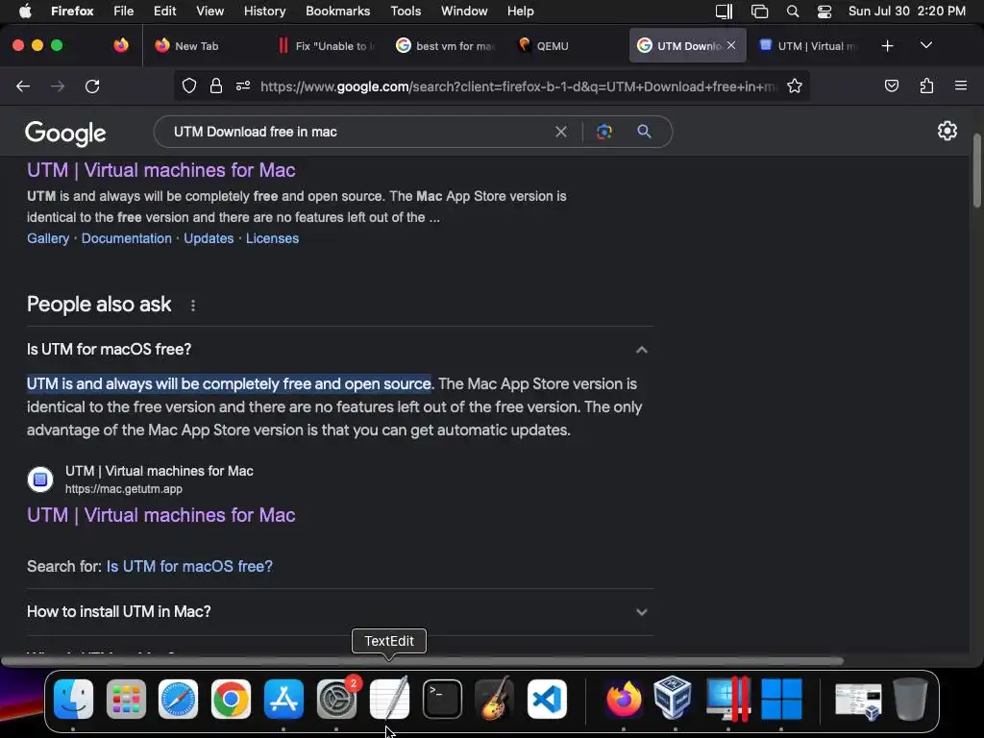This screenshot has height=738, width=984.
Task: Open the Pocket save icon
Action: (x=891, y=86)
